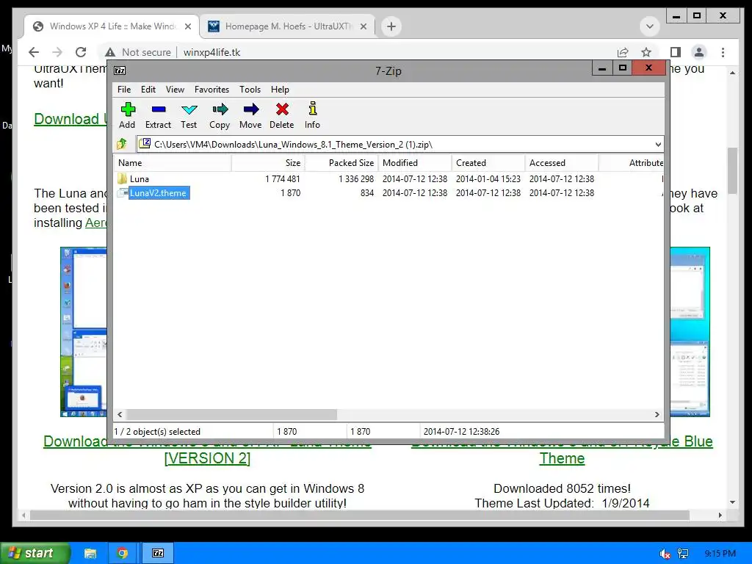Image resolution: width=752 pixels, height=564 pixels.
Task: Go up one folder level in 7-Zip
Action: 122,144
